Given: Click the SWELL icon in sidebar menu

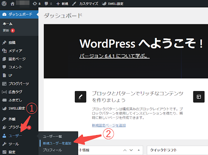Looking at the screenshot, I should click(4, 108).
